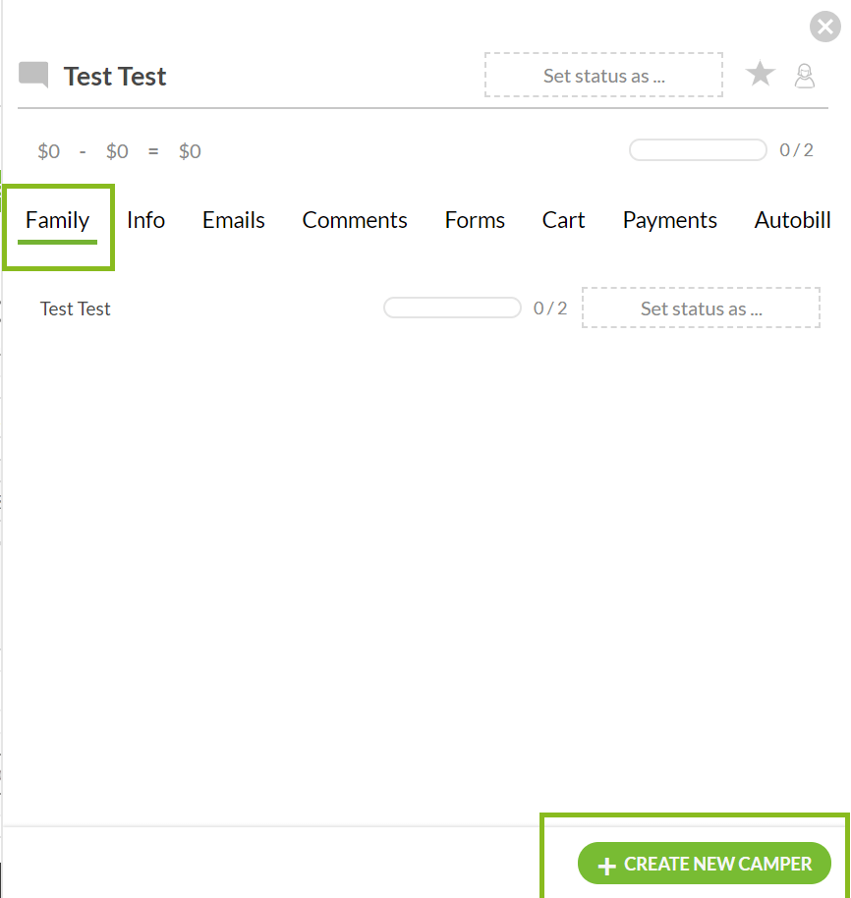Star the Test Test family
This screenshot has width=851, height=898.
(x=761, y=75)
